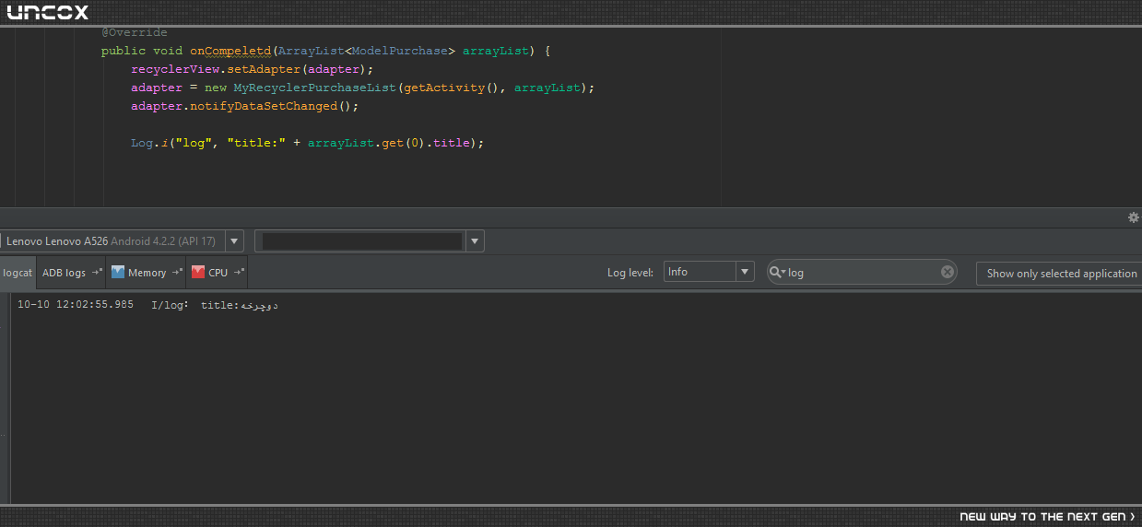
Task: Click into the logcat search field containing log
Action: [x=862, y=272]
